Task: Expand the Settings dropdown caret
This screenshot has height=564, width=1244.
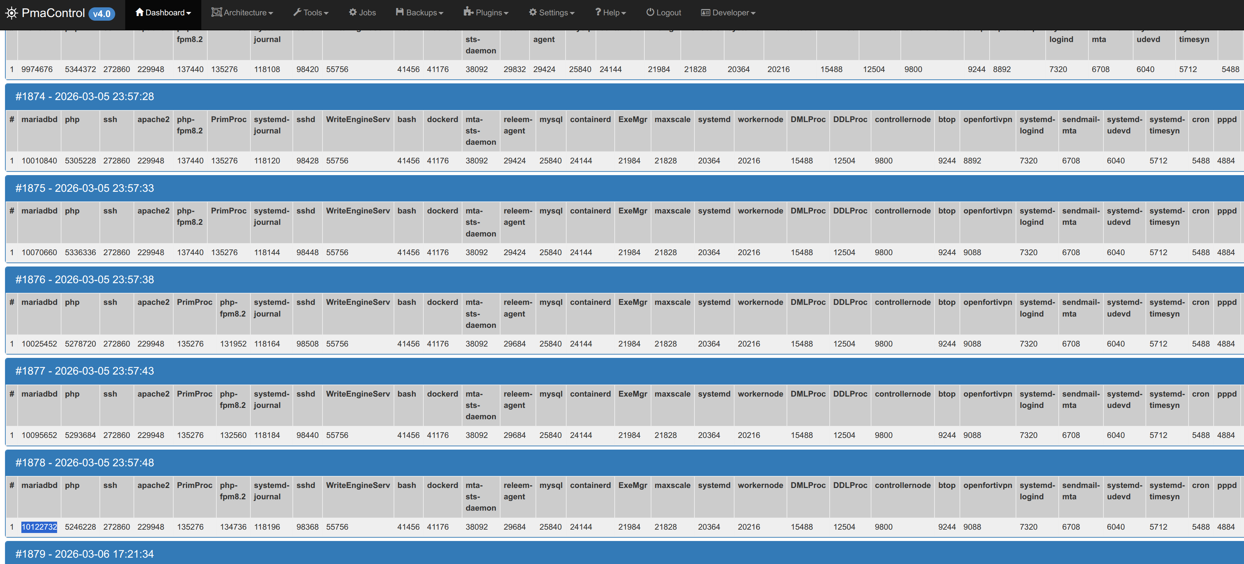Action: click(572, 14)
